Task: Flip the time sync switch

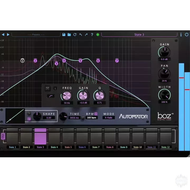Action: click(83, 118)
